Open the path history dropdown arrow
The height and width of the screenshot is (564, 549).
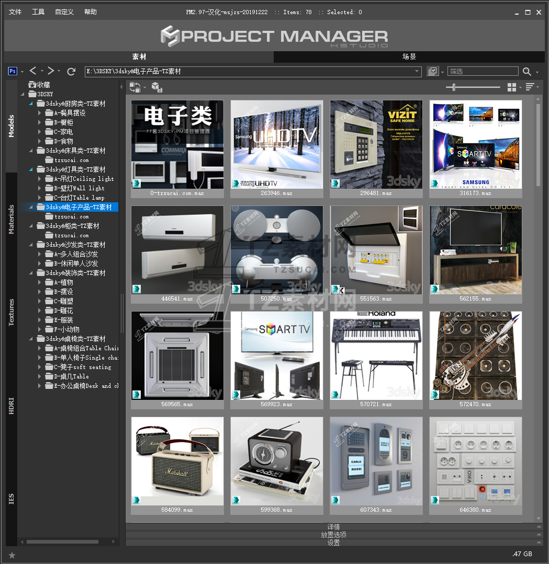coord(417,72)
